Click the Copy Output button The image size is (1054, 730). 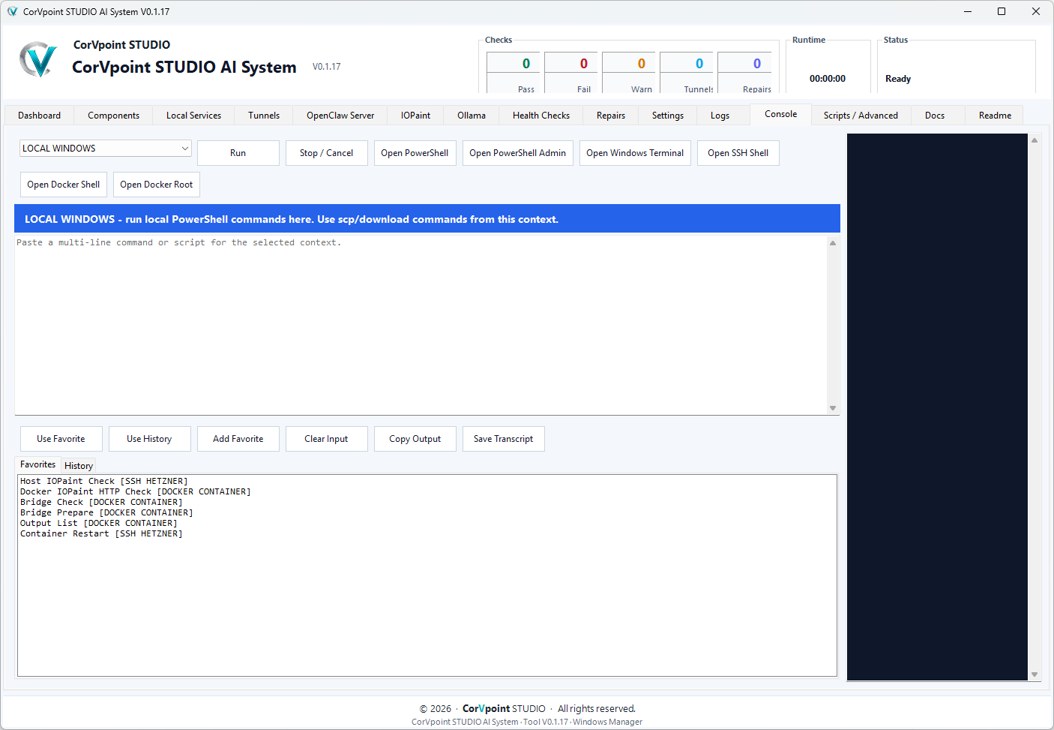click(x=415, y=439)
